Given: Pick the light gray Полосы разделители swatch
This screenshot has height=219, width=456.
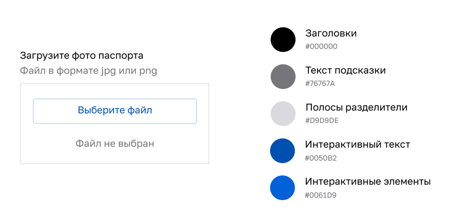Looking at the screenshot, I should pos(283,114).
